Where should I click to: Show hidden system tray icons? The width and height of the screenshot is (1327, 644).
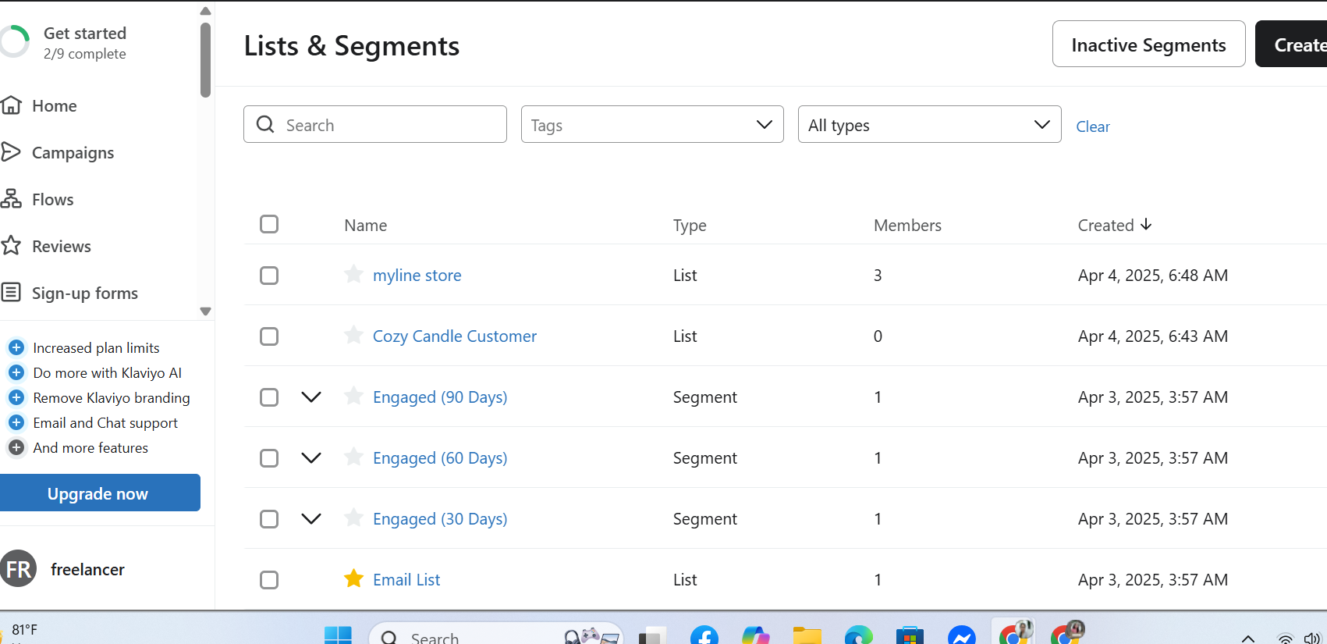[1248, 639]
